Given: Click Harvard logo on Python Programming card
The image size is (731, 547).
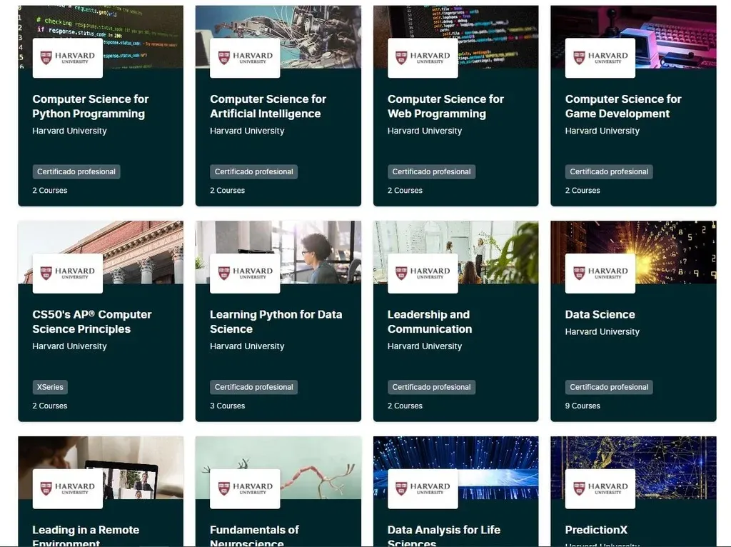Looking at the screenshot, I should click(x=68, y=58).
